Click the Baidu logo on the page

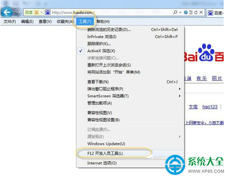tap(204, 53)
